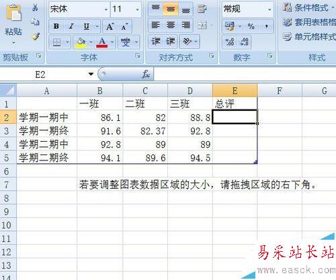Image resolution: width=336 pixels, height=280 pixels.
Task: Align text left
Action: (x=156, y=25)
